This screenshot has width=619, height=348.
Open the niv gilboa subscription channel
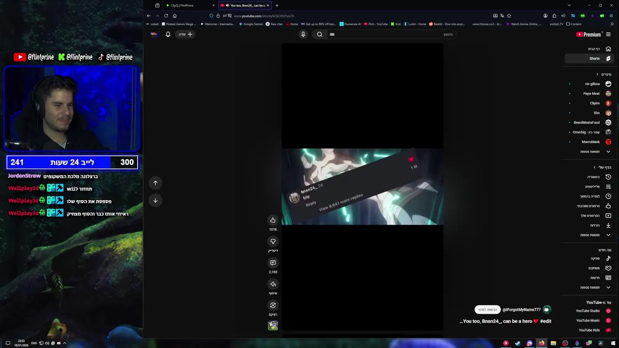(x=590, y=84)
